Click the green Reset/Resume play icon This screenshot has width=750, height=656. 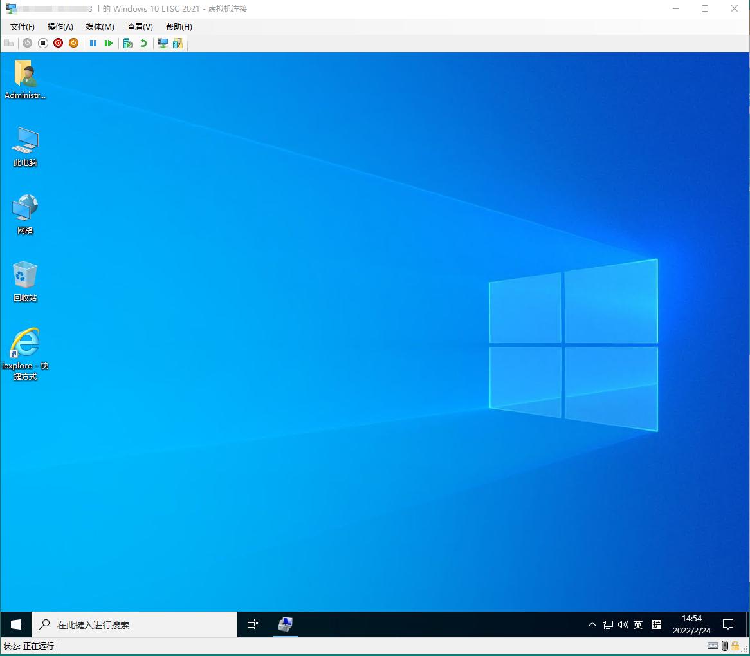pos(109,43)
